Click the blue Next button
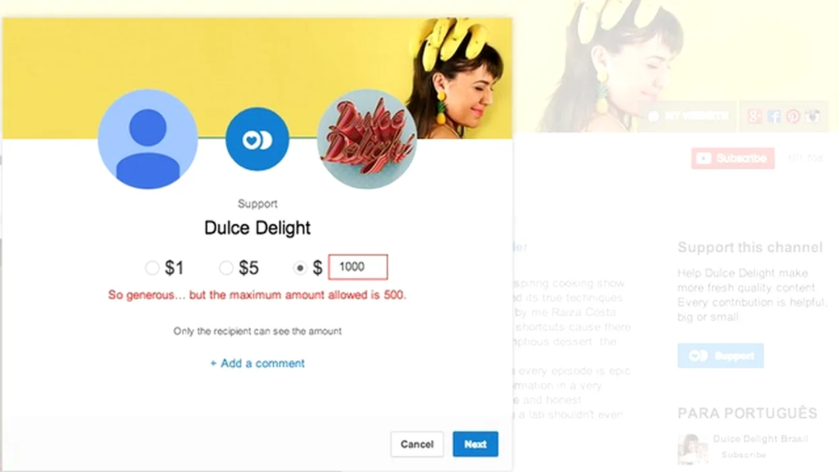 pos(475,444)
